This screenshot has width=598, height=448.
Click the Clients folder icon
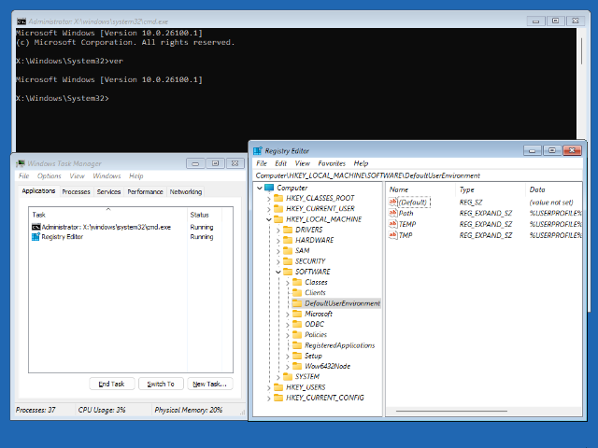tap(297, 292)
